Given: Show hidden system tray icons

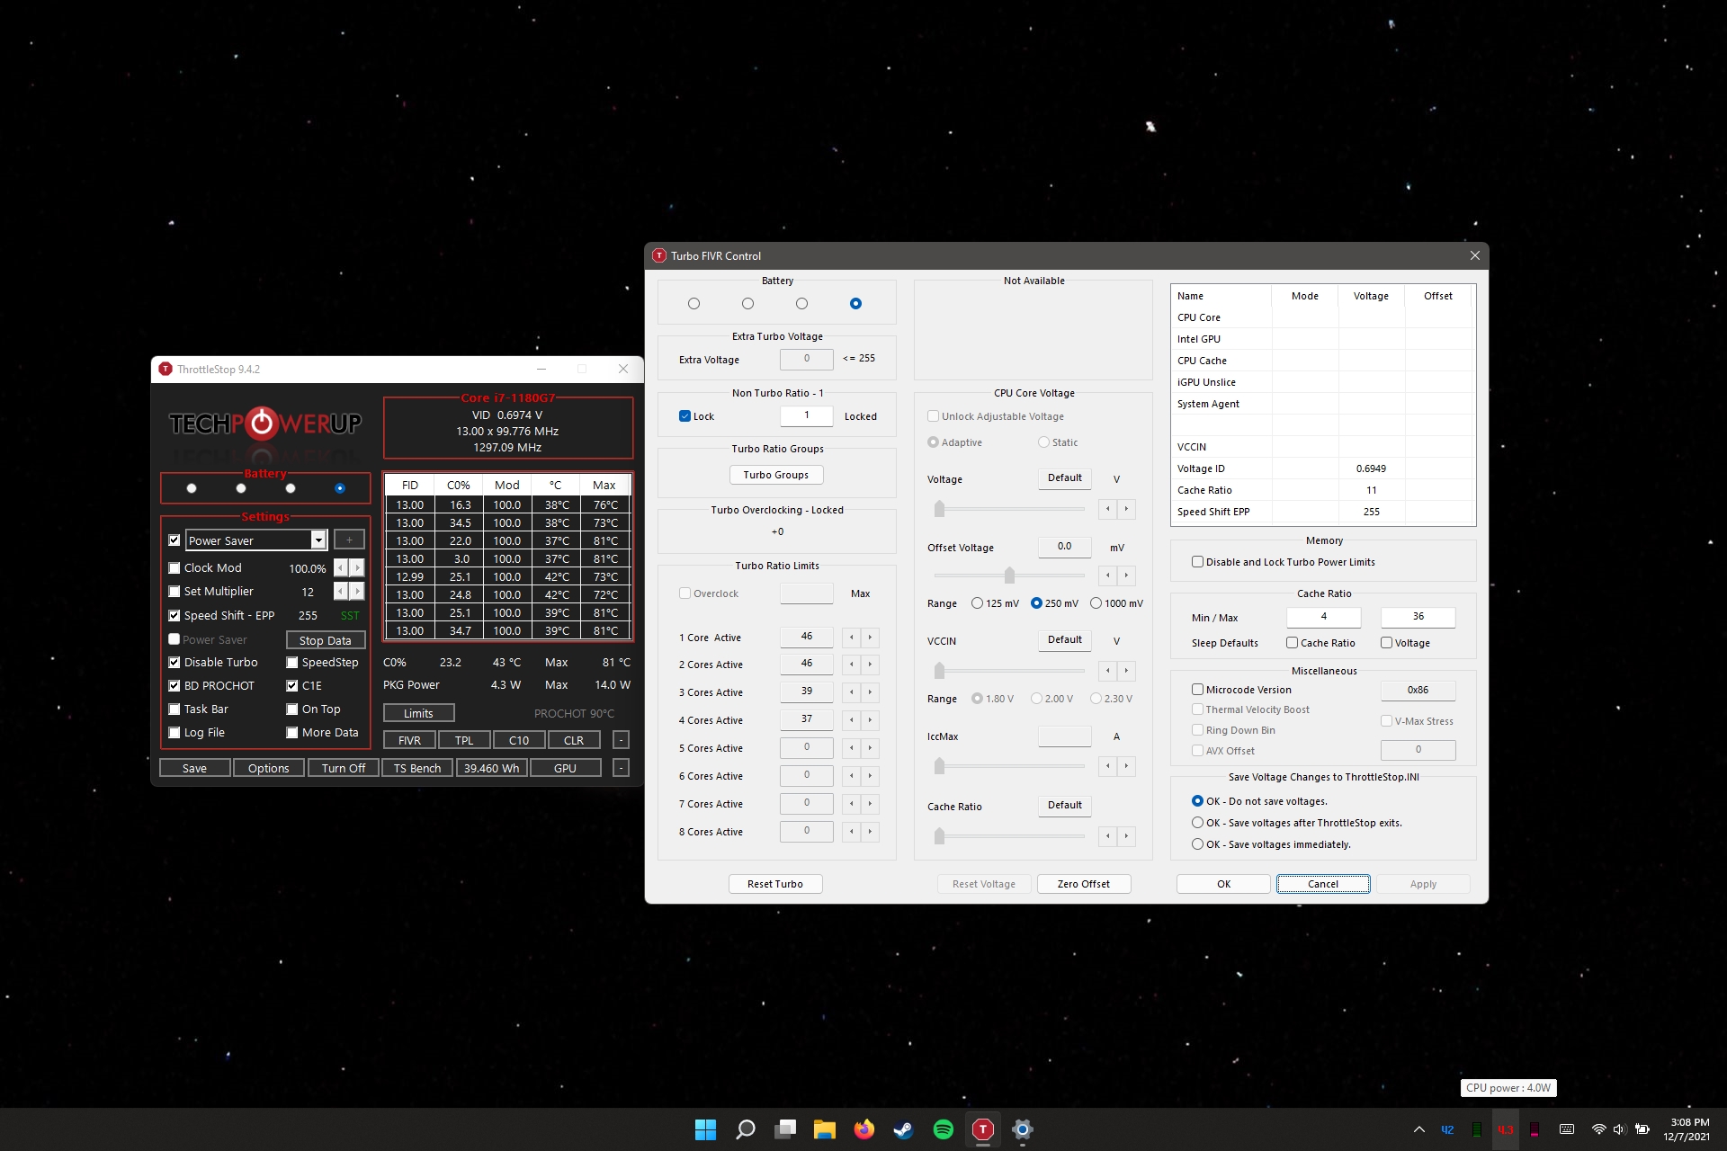Looking at the screenshot, I should click(1418, 1129).
